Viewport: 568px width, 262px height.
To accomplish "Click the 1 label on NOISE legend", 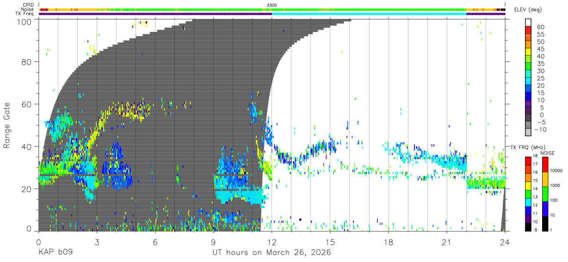I will click(x=551, y=230).
